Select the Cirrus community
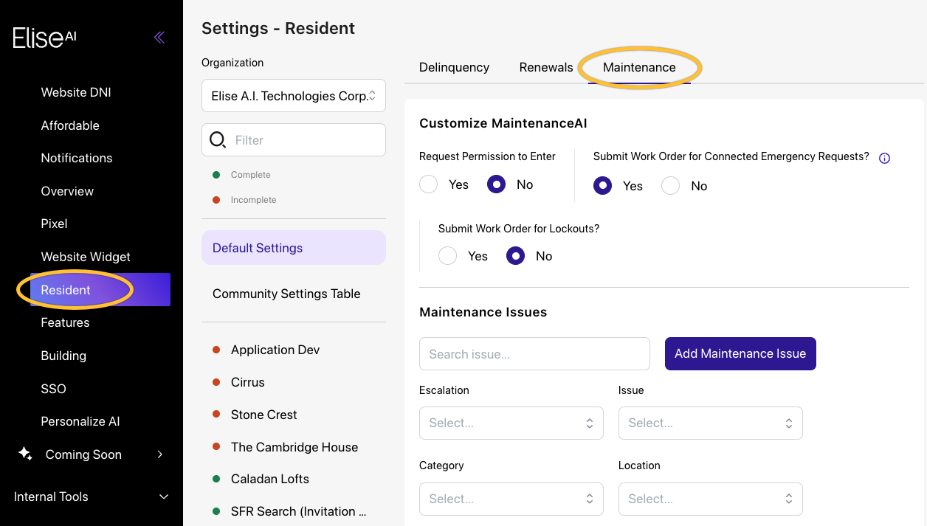Screen dimensions: 927x526 pyautogui.click(x=247, y=382)
